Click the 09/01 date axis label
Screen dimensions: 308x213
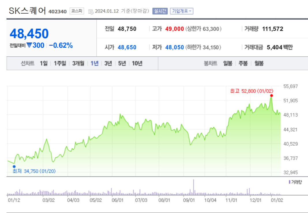pyautogui.click(x=189, y=200)
